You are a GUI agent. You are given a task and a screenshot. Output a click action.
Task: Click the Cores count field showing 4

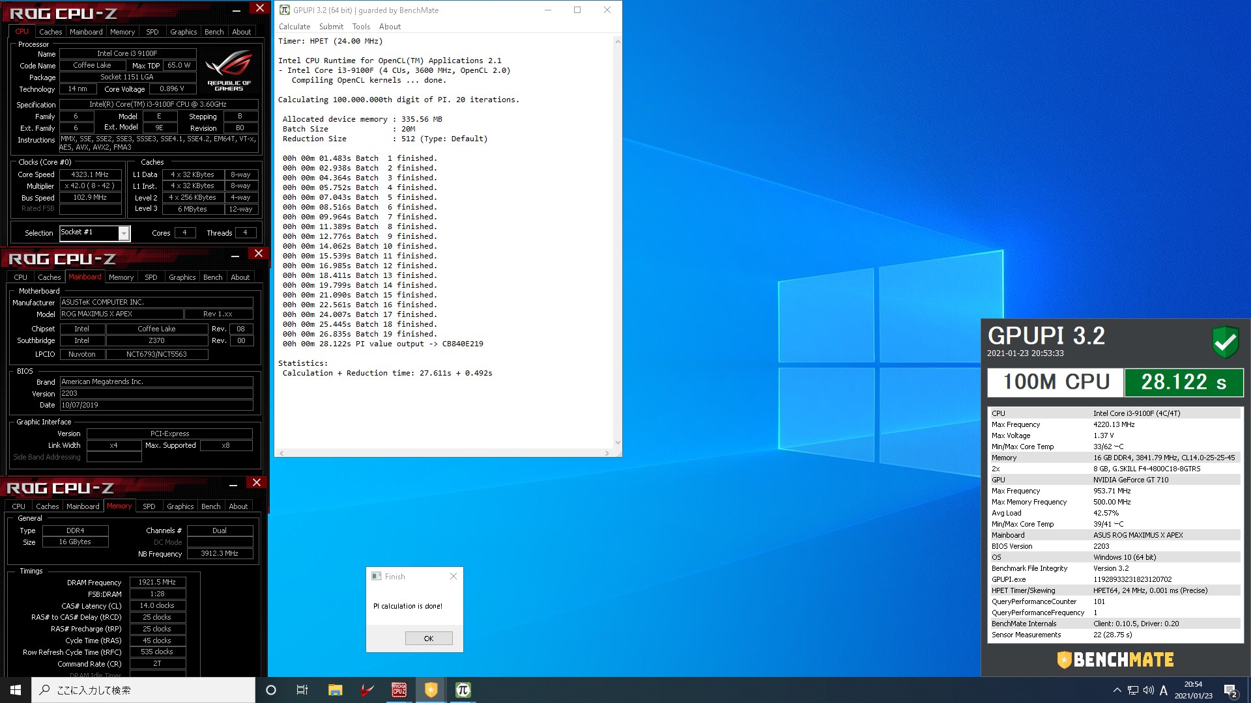pyautogui.click(x=185, y=233)
